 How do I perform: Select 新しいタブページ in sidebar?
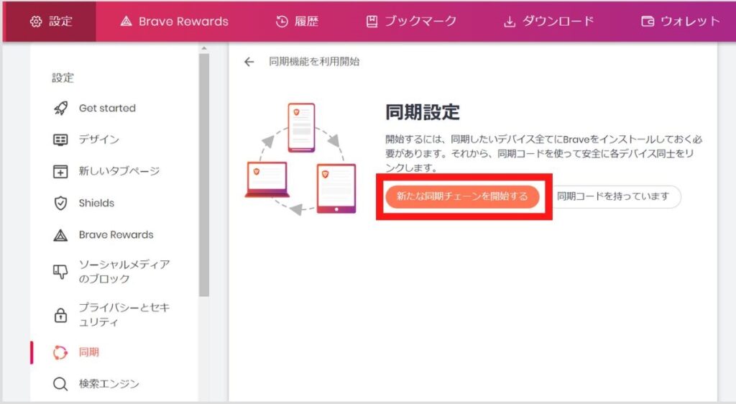pyautogui.click(x=119, y=171)
